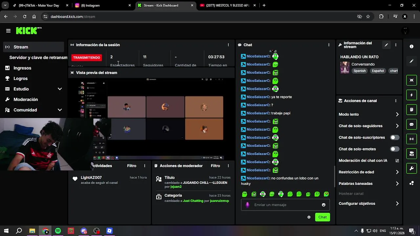
Task: Click in Enviar un mensaje field
Action: 285,205
